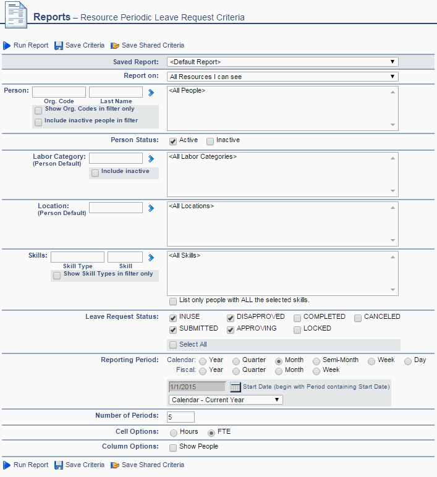Click the Location filter arrow icon
The image size is (437, 477).
click(151, 208)
